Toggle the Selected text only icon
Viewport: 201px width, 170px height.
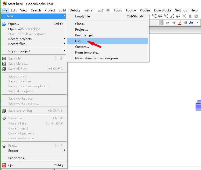tap(185, 23)
